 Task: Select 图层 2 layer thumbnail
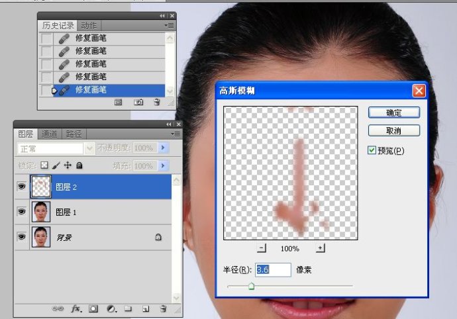click(x=41, y=187)
